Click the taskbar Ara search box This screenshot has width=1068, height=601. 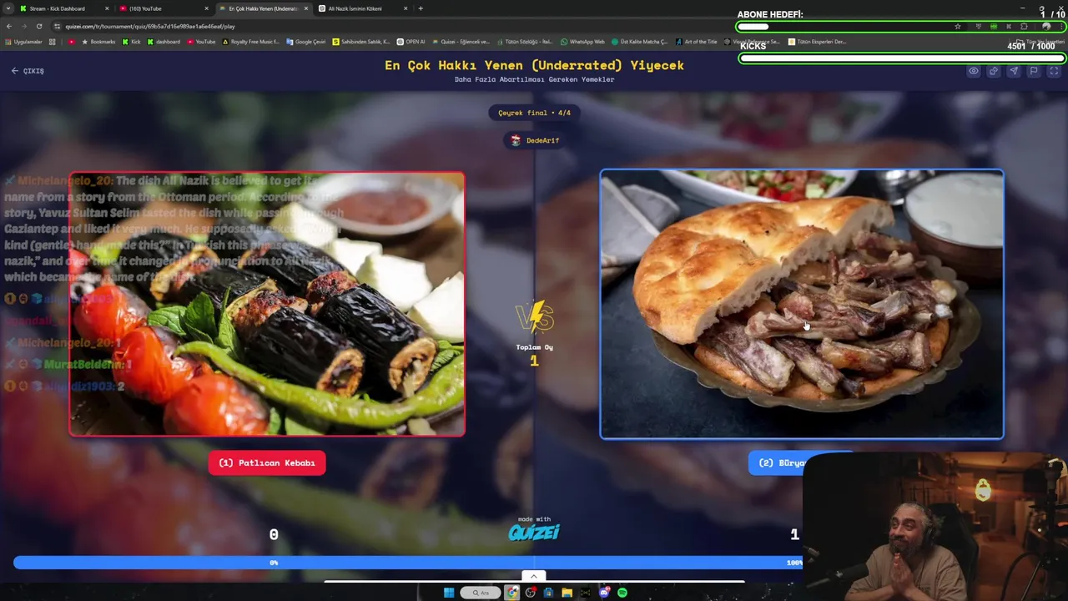481,593
